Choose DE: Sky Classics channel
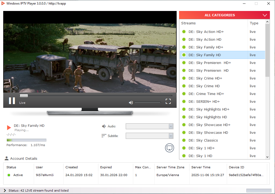Screen dimensions: 275x194 pos(203,140)
